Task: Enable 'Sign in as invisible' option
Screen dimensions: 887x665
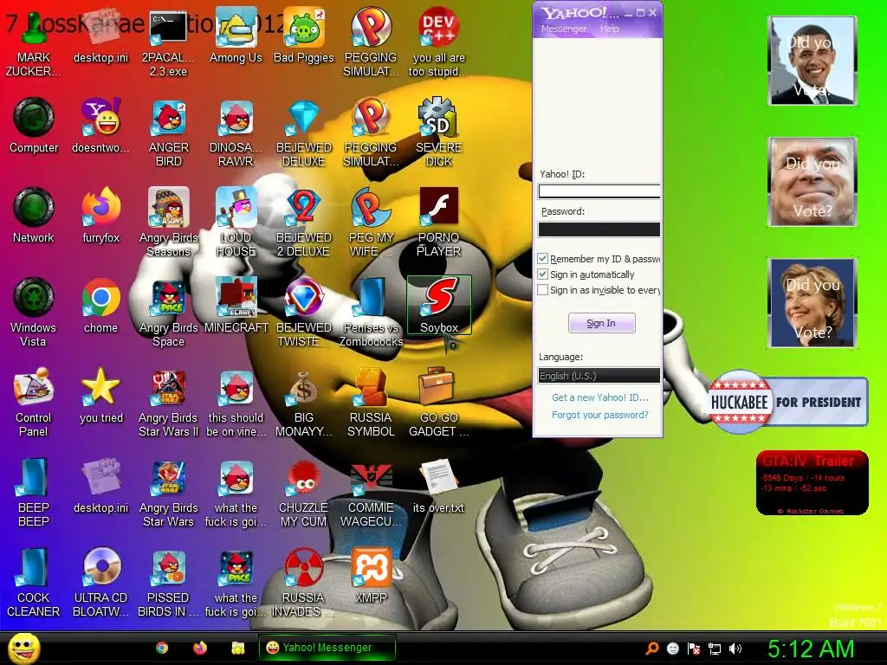Action: 542,289
